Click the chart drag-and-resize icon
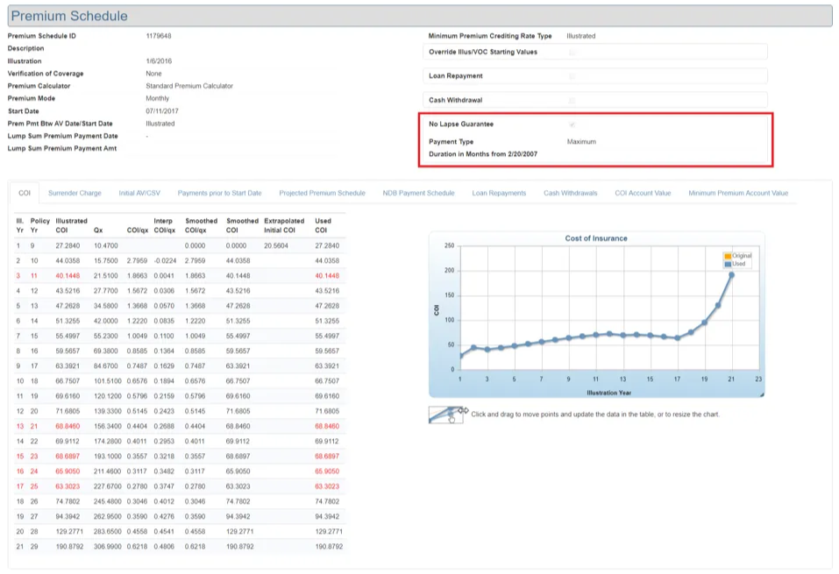839x574 pixels. [447, 415]
